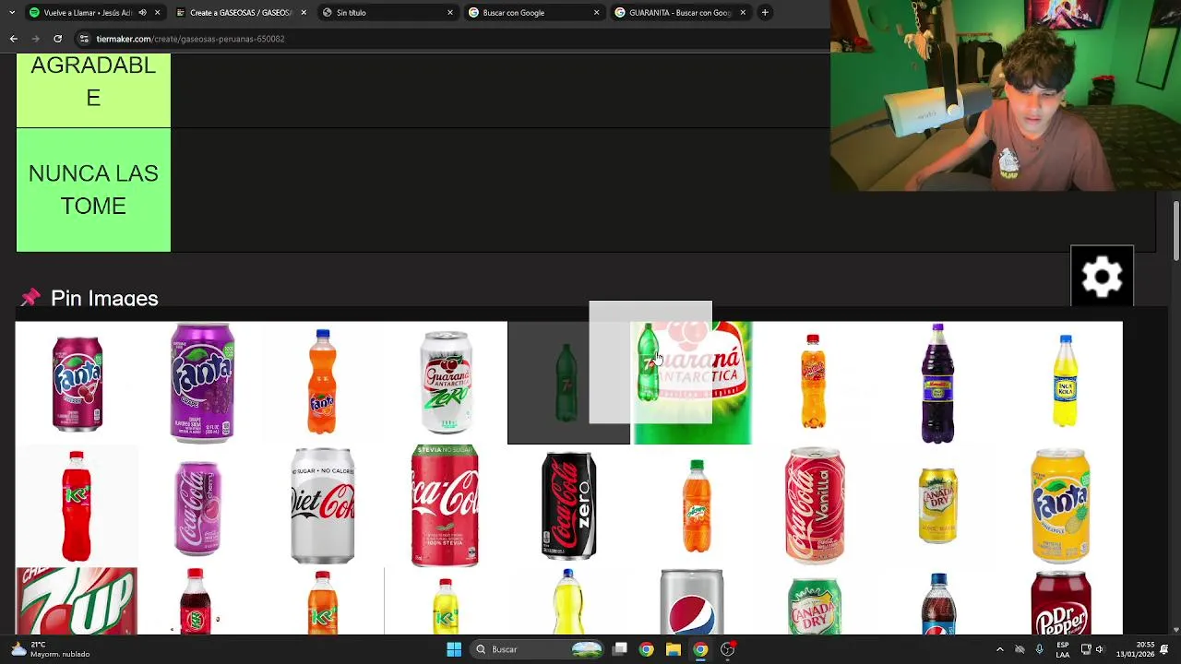The width and height of the screenshot is (1181, 664).
Task: Pick the silver Pepsi can image
Action: coord(691,602)
